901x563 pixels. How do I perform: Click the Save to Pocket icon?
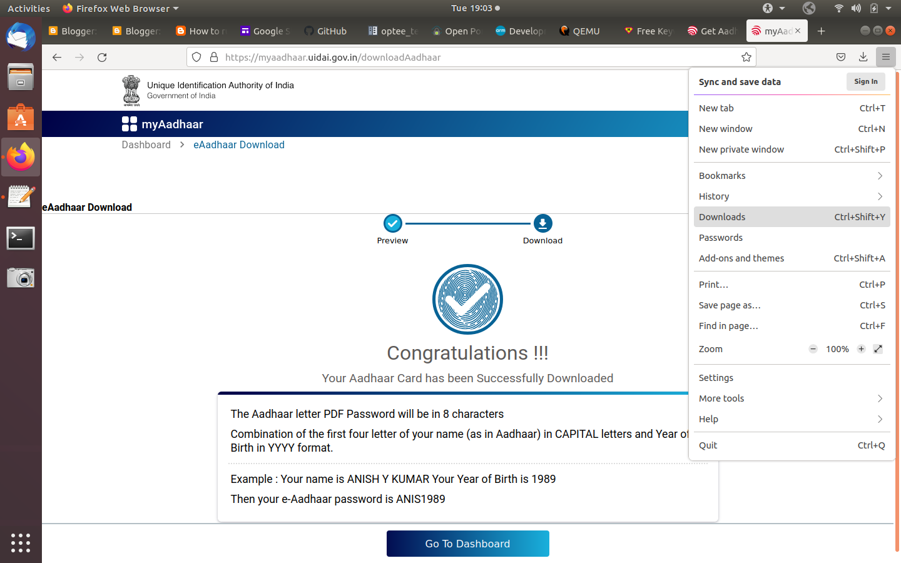(x=841, y=57)
